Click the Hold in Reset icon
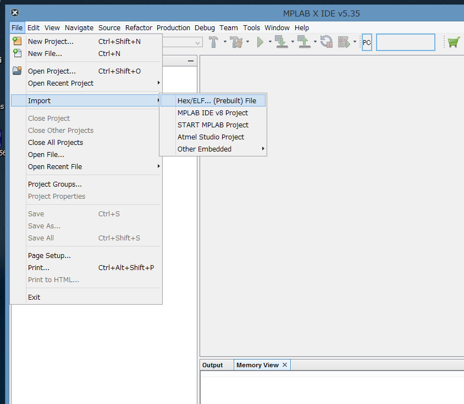 327,42
